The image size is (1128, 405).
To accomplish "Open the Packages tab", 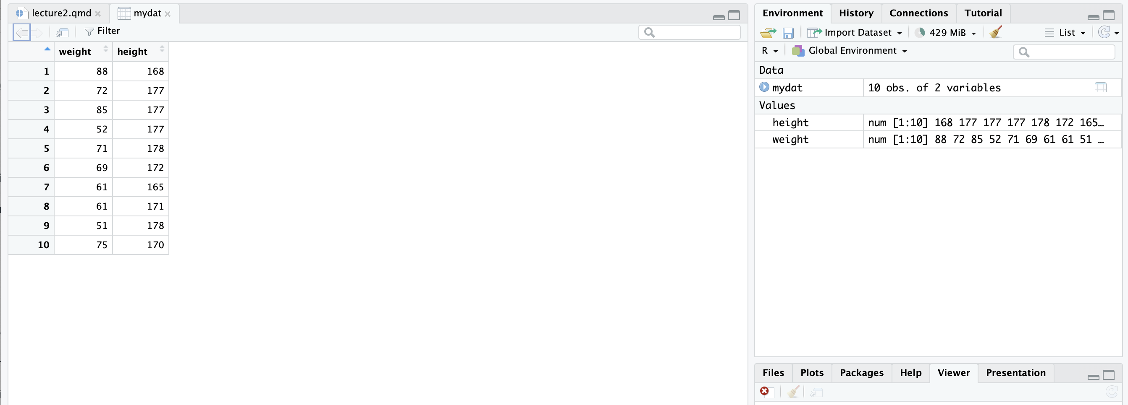I will 861,373.
